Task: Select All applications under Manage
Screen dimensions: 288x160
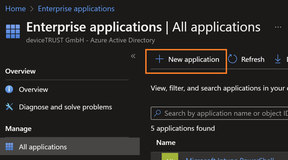Action: (43, 147)
